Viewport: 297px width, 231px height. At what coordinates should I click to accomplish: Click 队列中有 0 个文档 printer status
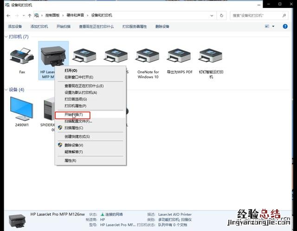point(173,225)
